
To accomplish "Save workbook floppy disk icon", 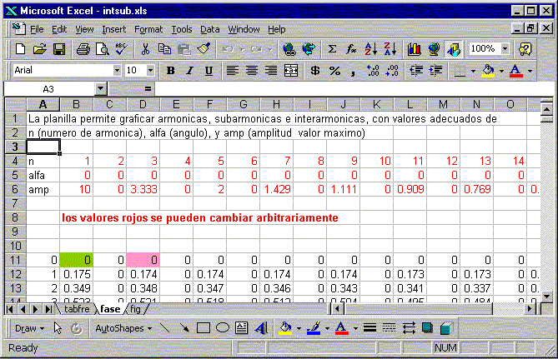I will [59, 49].
